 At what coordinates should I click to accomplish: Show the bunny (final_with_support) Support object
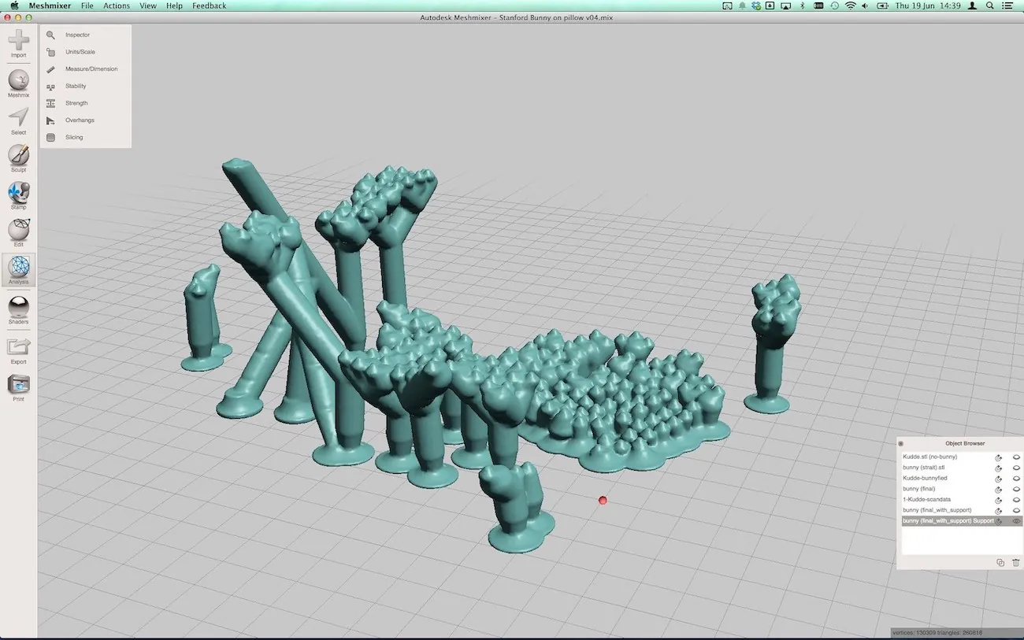pos(1016,520)
